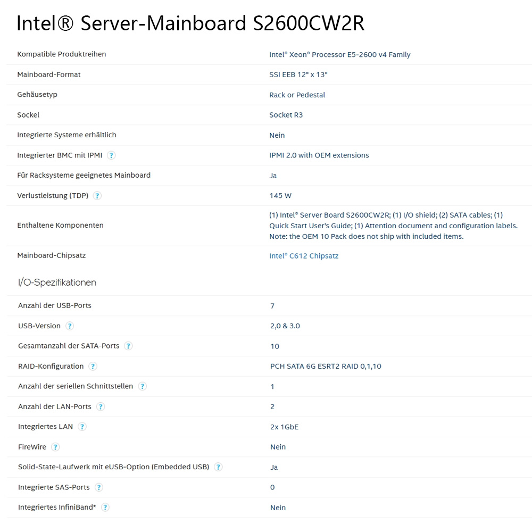Show help for Integriertes InfiniBand

pyautogui.click(x=105, y=508)
